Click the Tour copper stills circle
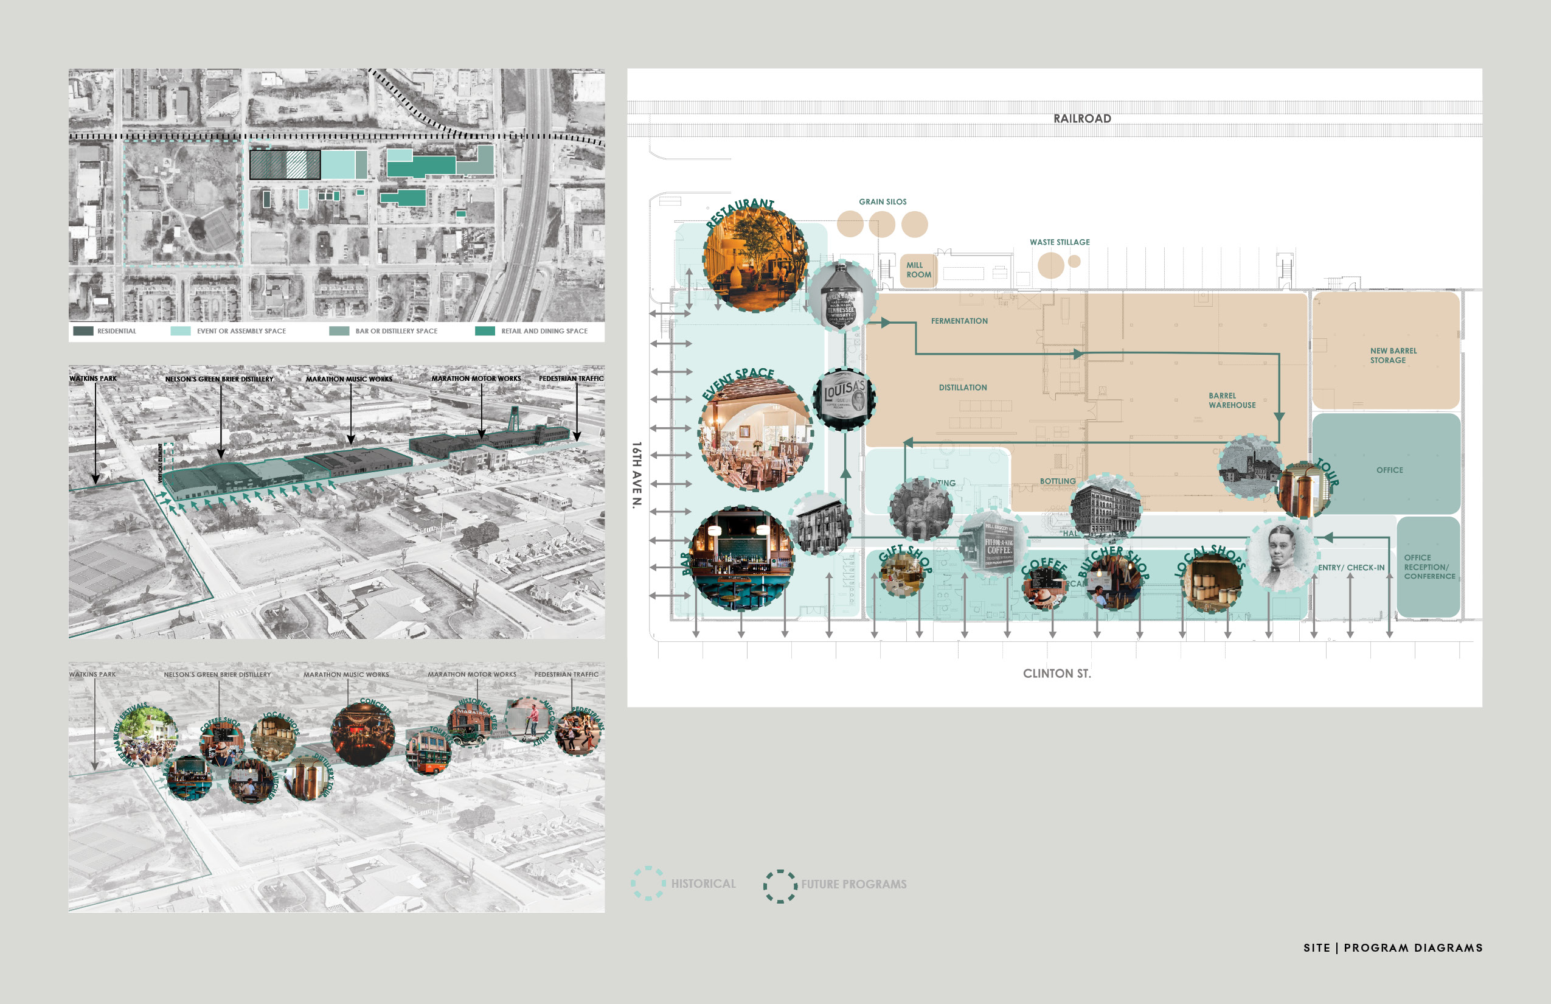This screenshot has width=1551, height=1004. point(1303,490)
